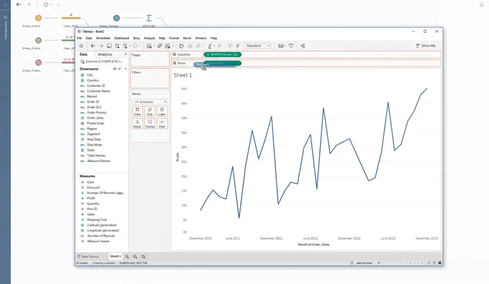Click the Detail card in Marks
489x284 pixels.
coord(137,124)
